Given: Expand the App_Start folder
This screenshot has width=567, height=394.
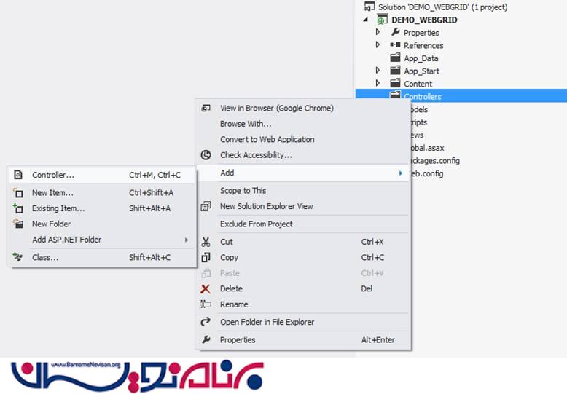Looking at the screenshot, I should pos(378,71).
